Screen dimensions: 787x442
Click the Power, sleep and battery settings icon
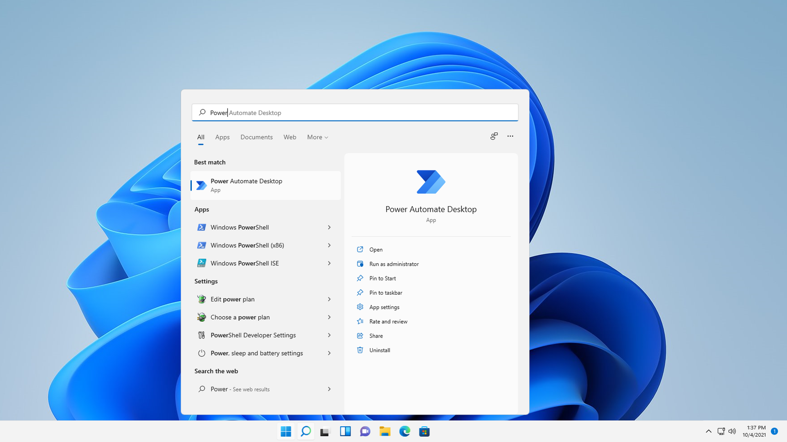201,353
